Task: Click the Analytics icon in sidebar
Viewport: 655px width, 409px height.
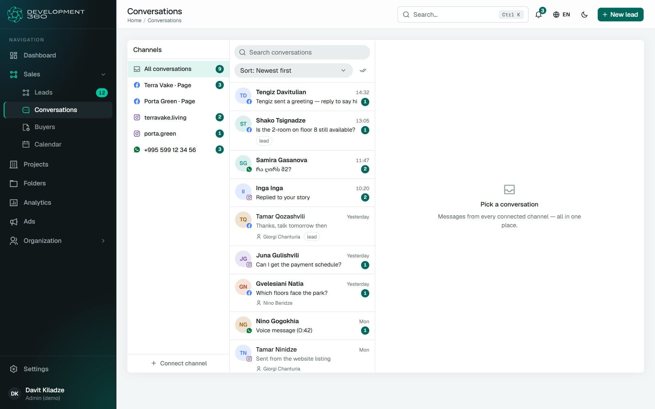Action: pyautogui.click(x=13, y=203)
